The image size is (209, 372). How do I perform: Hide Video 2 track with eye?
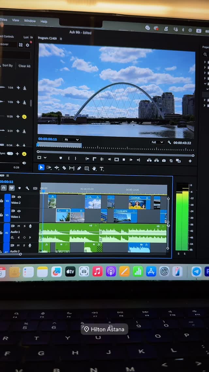pos(19,197)
